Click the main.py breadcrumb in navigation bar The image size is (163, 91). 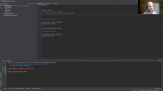point(13,1)
